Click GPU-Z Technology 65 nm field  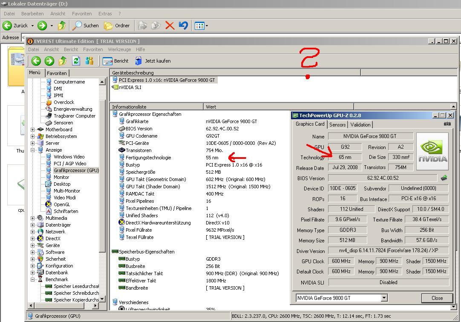point(345,157)
